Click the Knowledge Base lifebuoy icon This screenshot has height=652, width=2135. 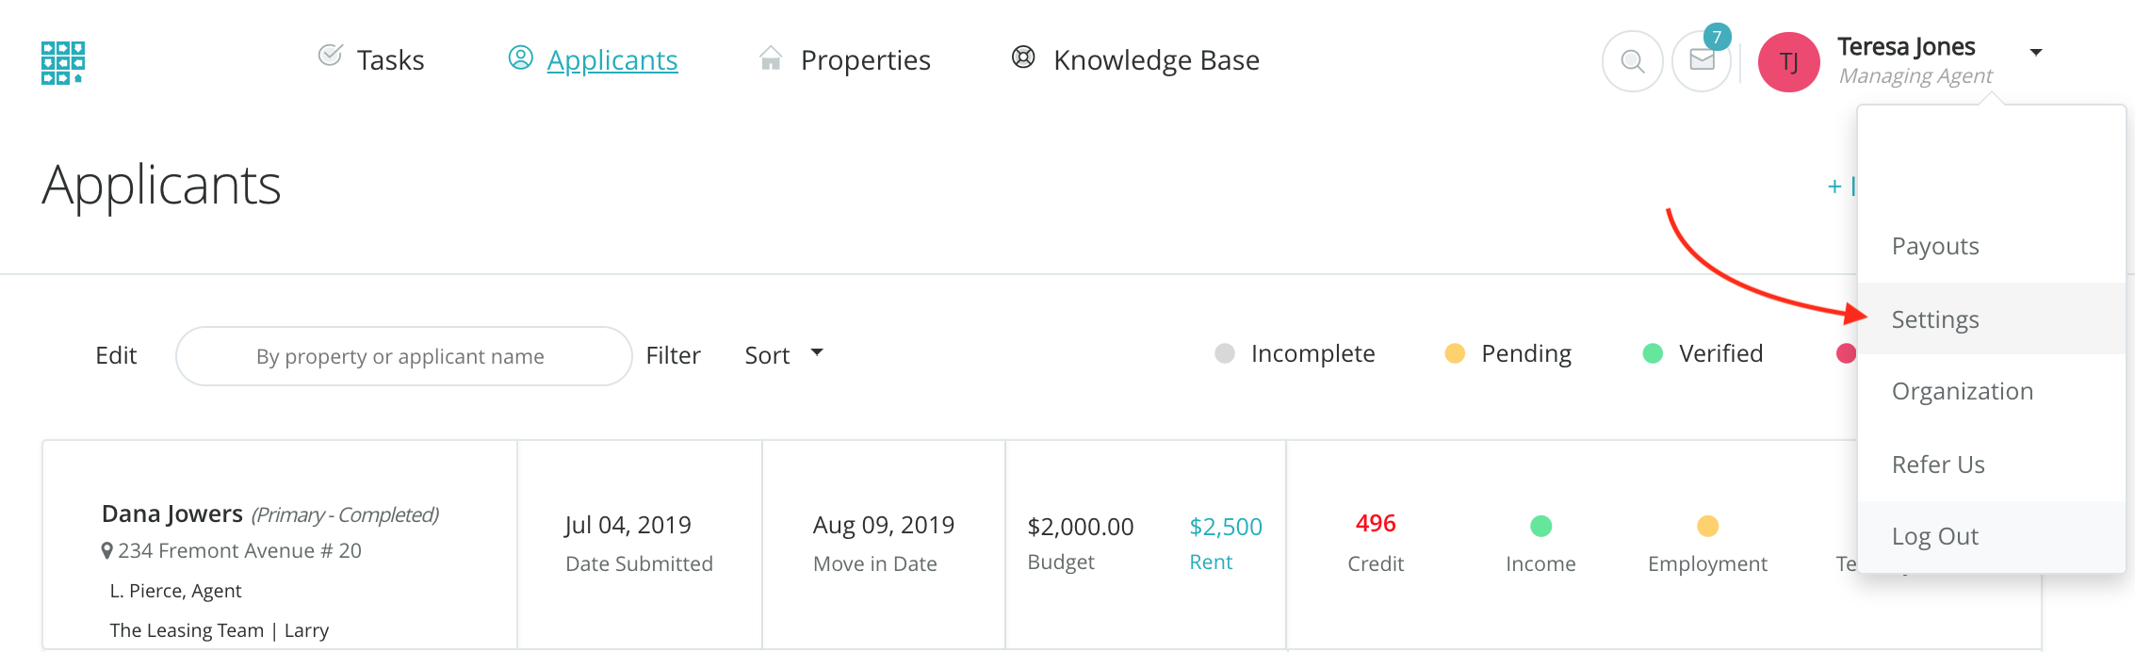pos(1023,57)
